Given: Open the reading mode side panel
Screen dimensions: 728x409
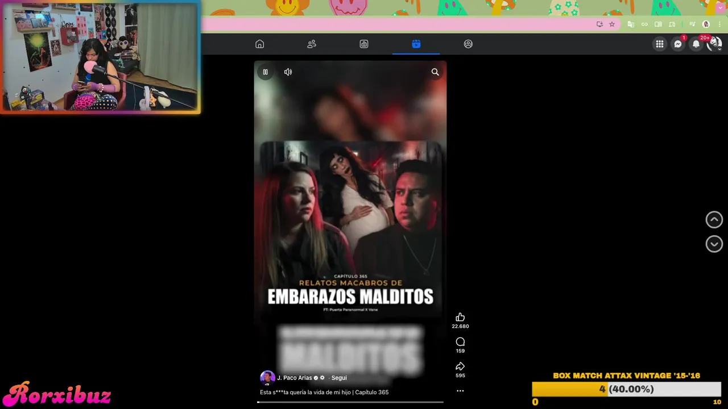Looking at the screenshot, I should [658, 24].
